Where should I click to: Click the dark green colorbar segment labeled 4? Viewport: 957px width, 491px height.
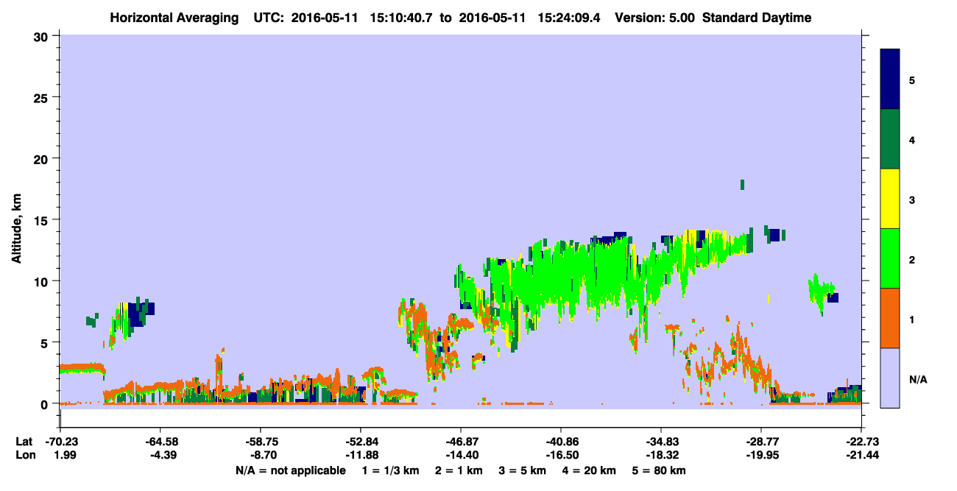890,139
